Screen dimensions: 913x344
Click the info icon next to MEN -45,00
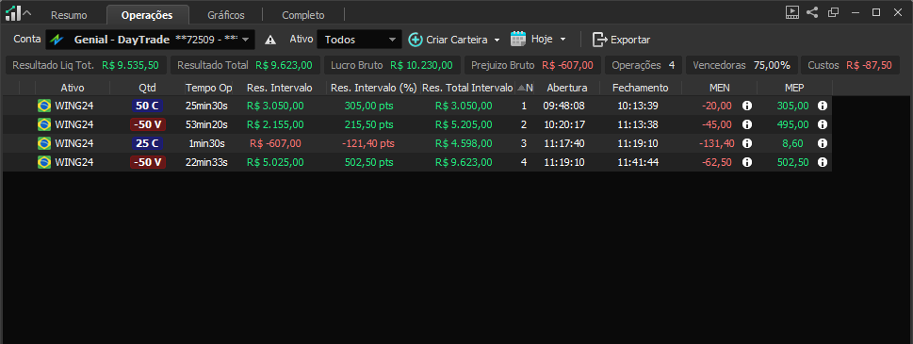coord(747,124)
